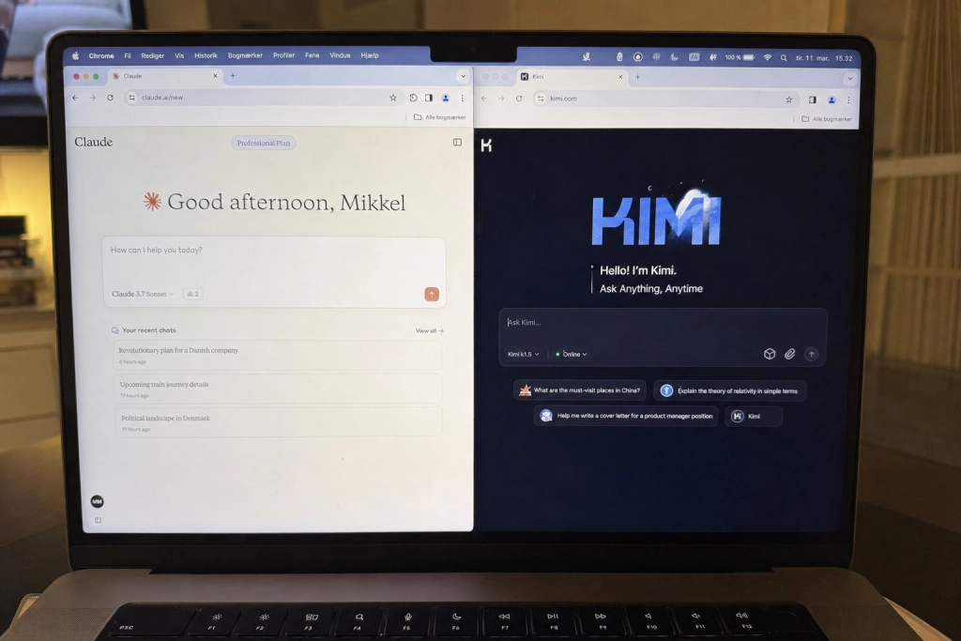The height and width of the screenshot is (641, 961).
Task: Click the kimi.com address bar
Action: (665, 99)
